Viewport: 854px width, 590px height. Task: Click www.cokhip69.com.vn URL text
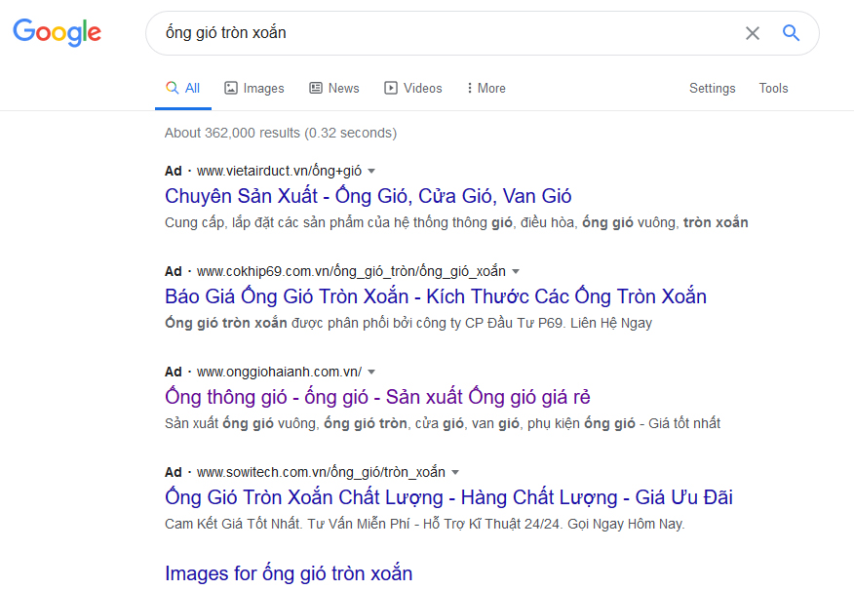(x=351, y=271)
